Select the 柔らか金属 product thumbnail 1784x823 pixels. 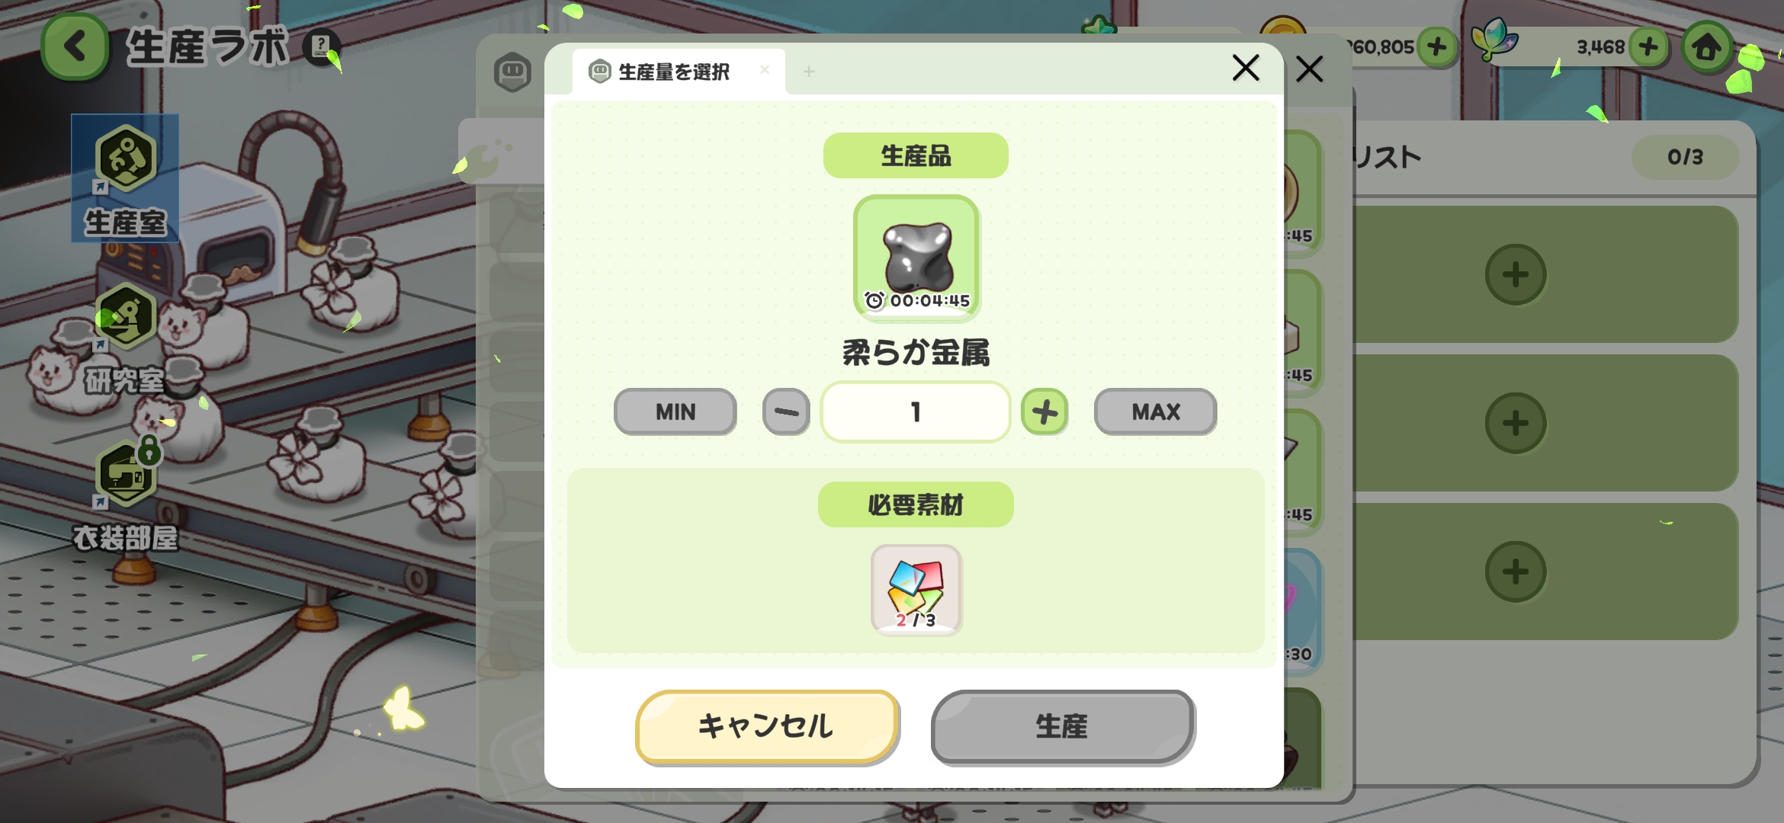point(916,258)
